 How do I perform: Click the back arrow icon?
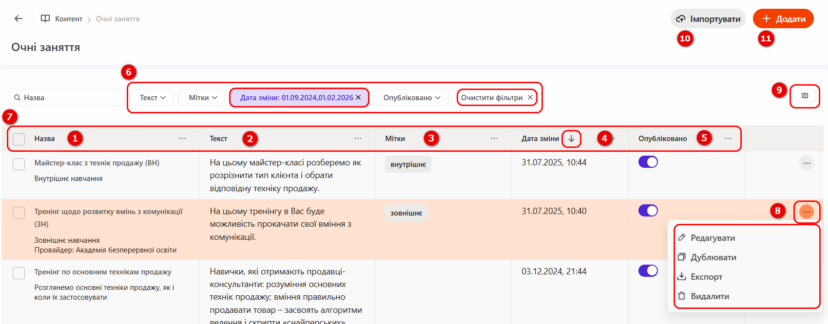tap(19, 18)
